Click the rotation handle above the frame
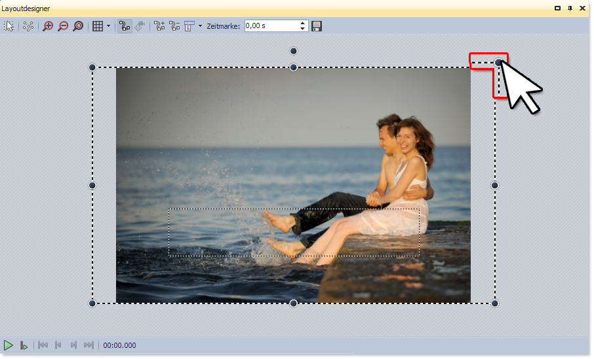594x359 pixels. (x=294, y=51)
